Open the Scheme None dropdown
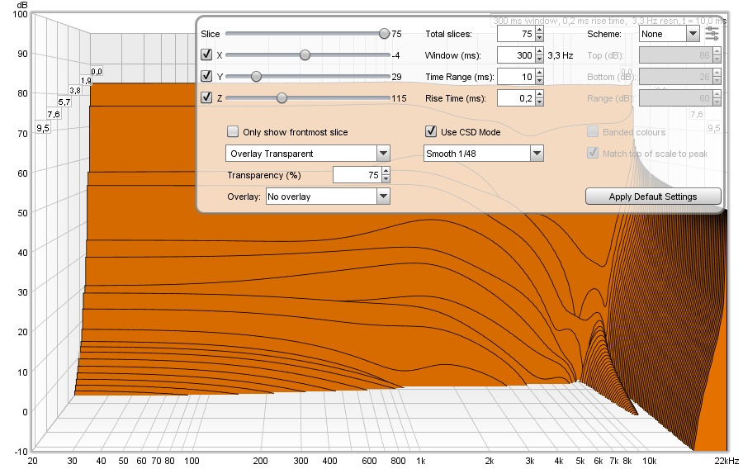Screen dimensions: 743x469 669,34
